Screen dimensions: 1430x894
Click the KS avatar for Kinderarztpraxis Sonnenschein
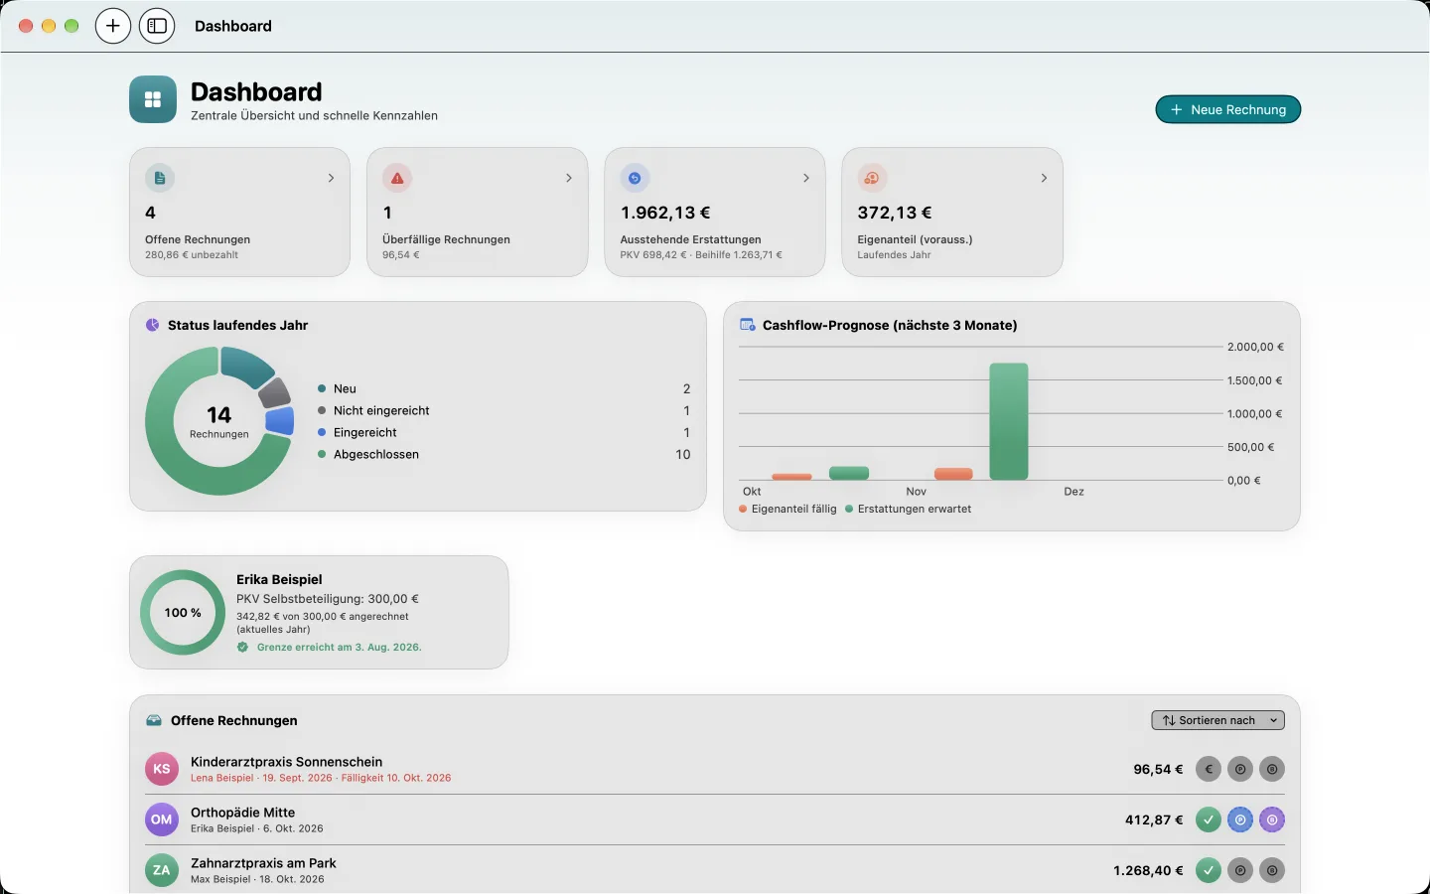pyautogui.click(x=162, y=769)
